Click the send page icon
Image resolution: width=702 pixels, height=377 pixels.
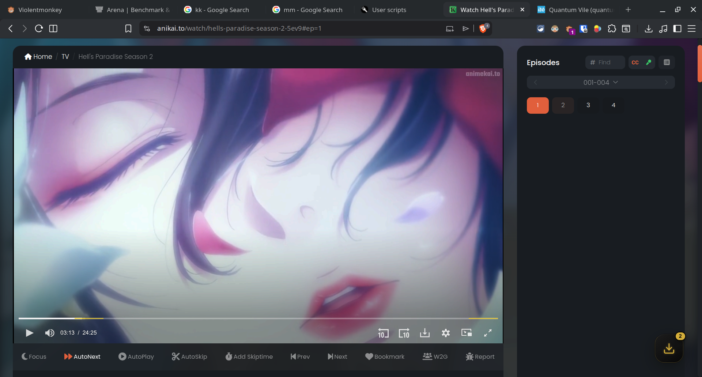click(x=466, y=29)
